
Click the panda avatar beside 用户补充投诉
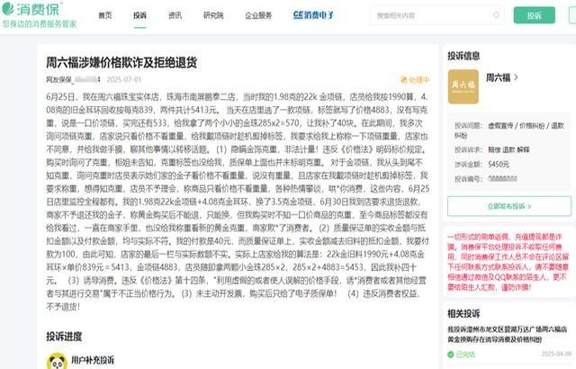tap(57, 361)
